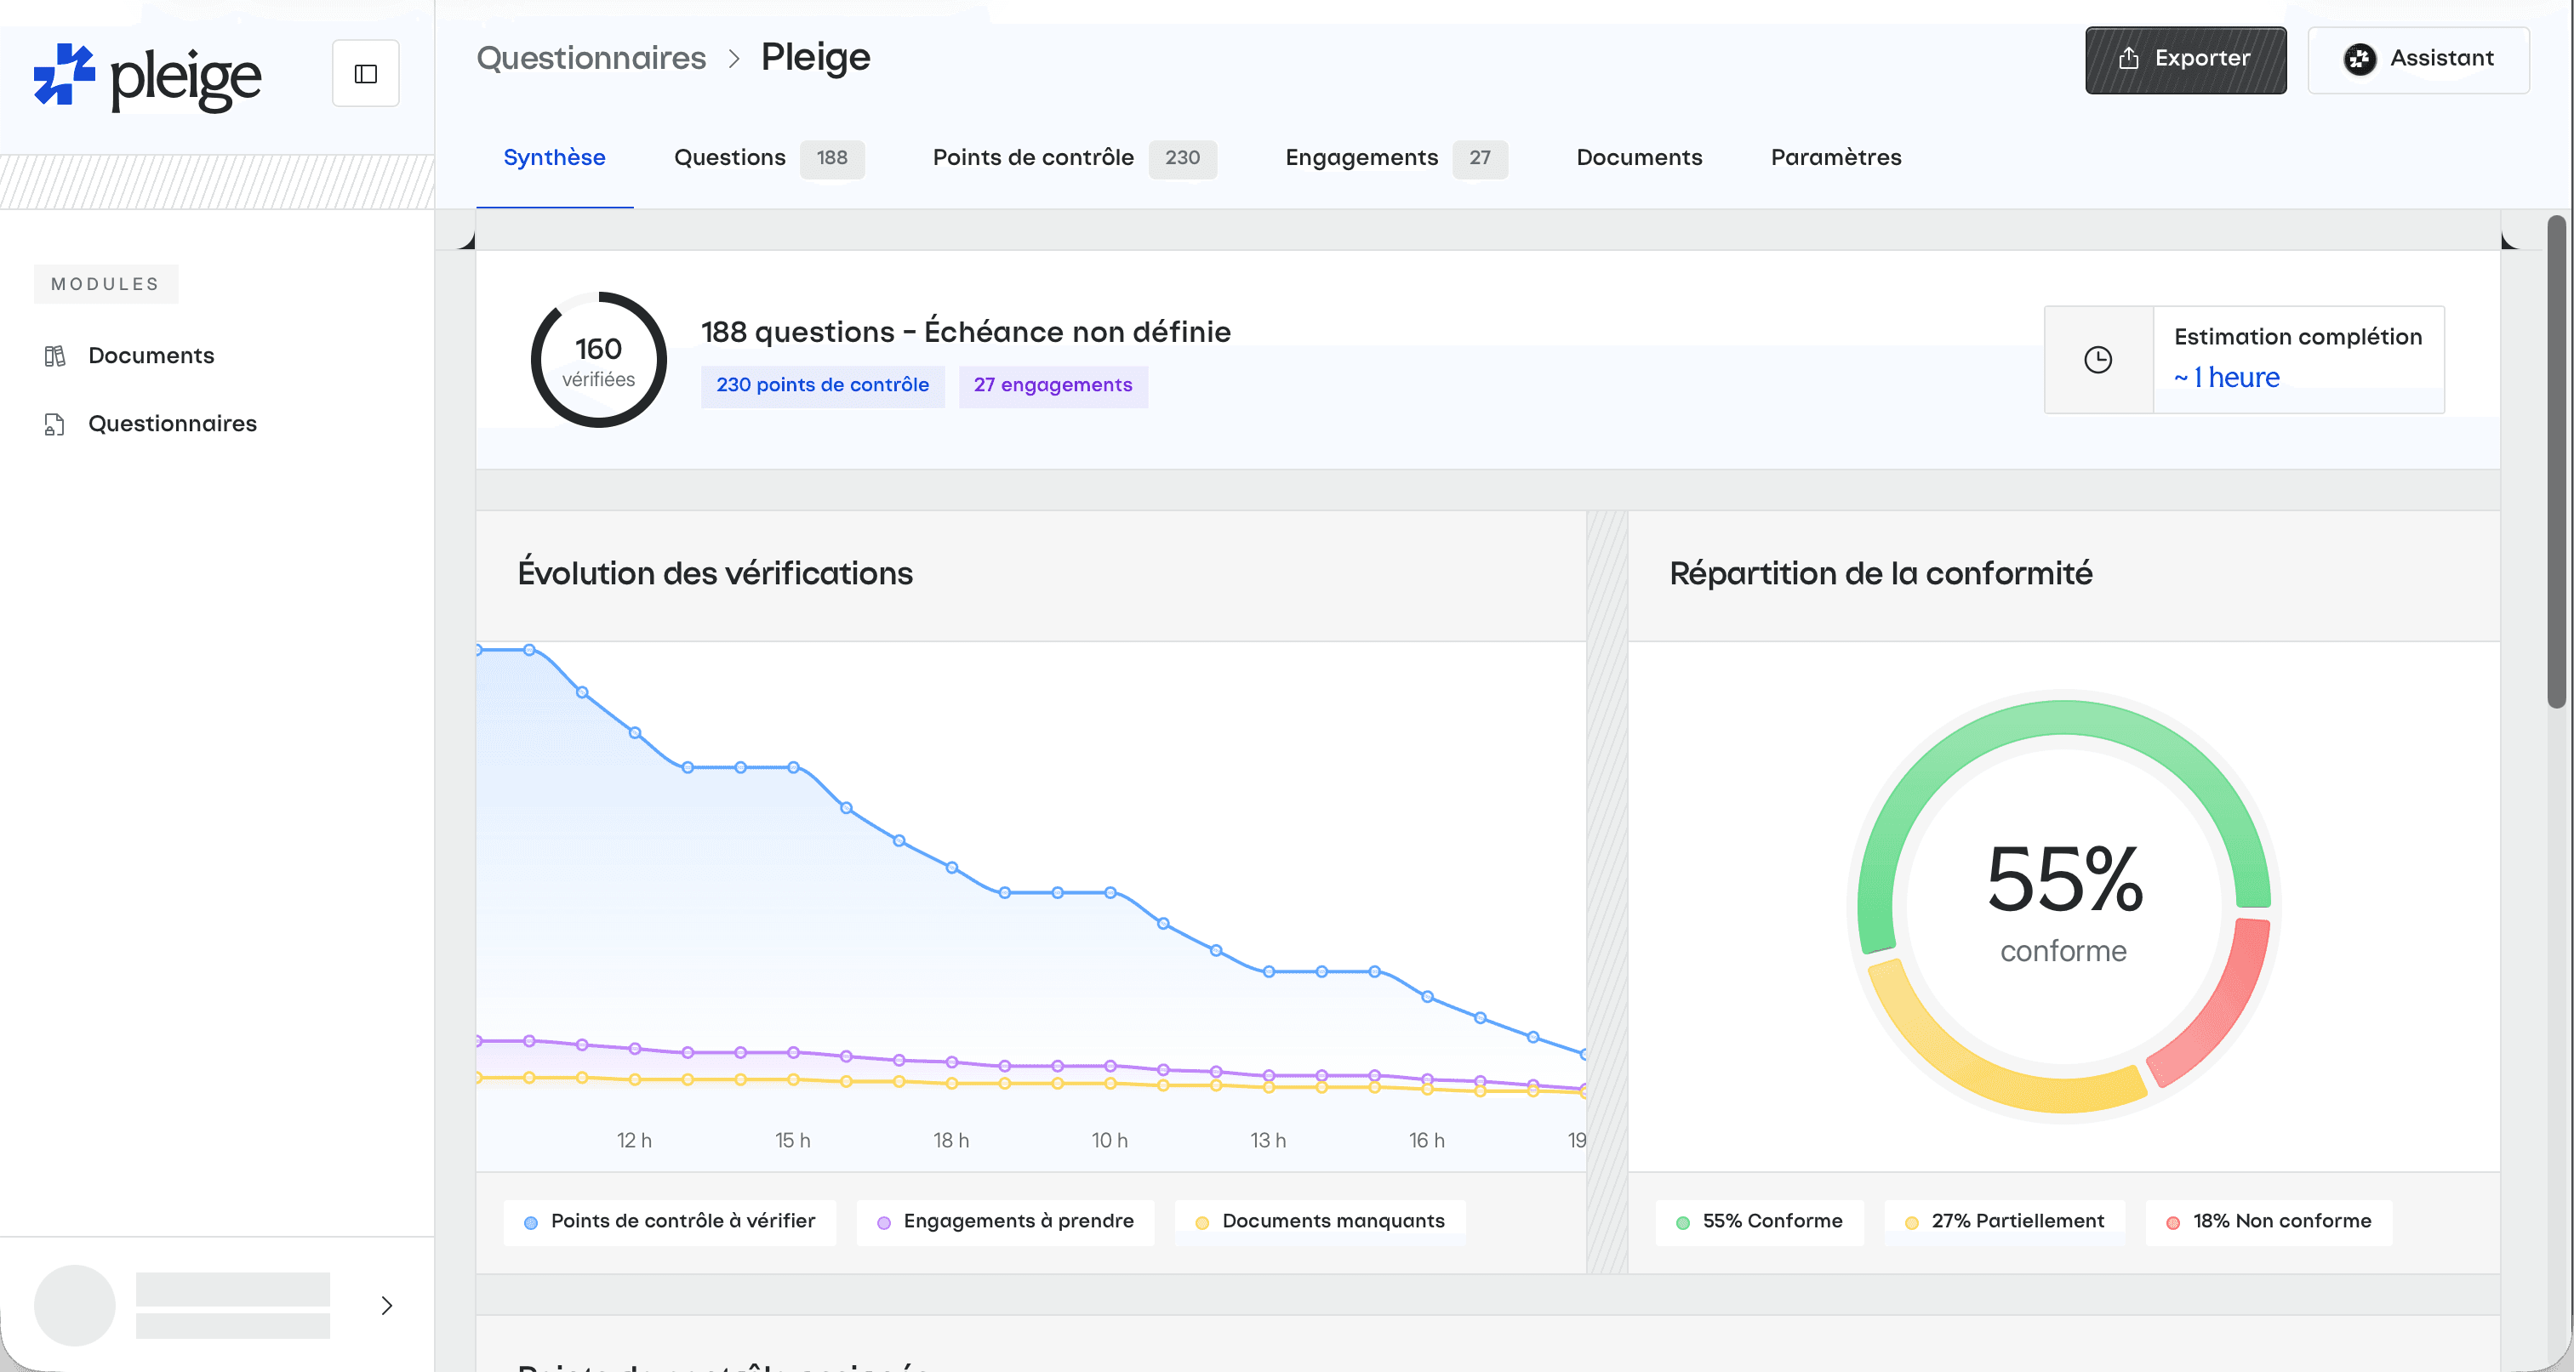2574x1372 pixels.
Task: Click the 188 questions - Échéance non définie heading
Action: (x=965, y=332)
